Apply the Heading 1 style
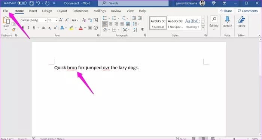The height and width of the screenshot is (140, 262). [192, 23]
